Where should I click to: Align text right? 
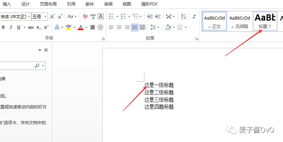coord(127,27)
